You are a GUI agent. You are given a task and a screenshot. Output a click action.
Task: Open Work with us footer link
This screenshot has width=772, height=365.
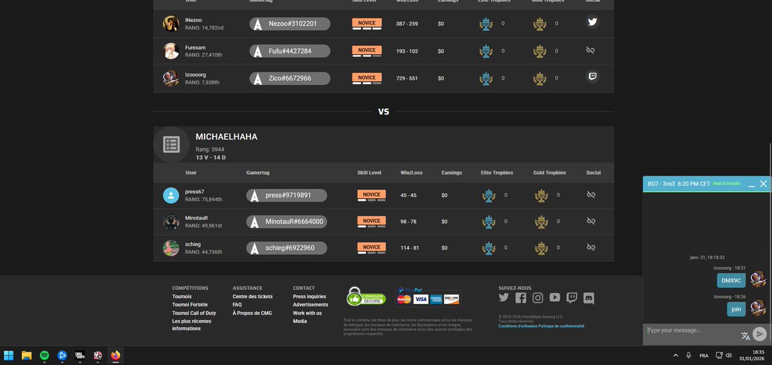click(308, 313)
